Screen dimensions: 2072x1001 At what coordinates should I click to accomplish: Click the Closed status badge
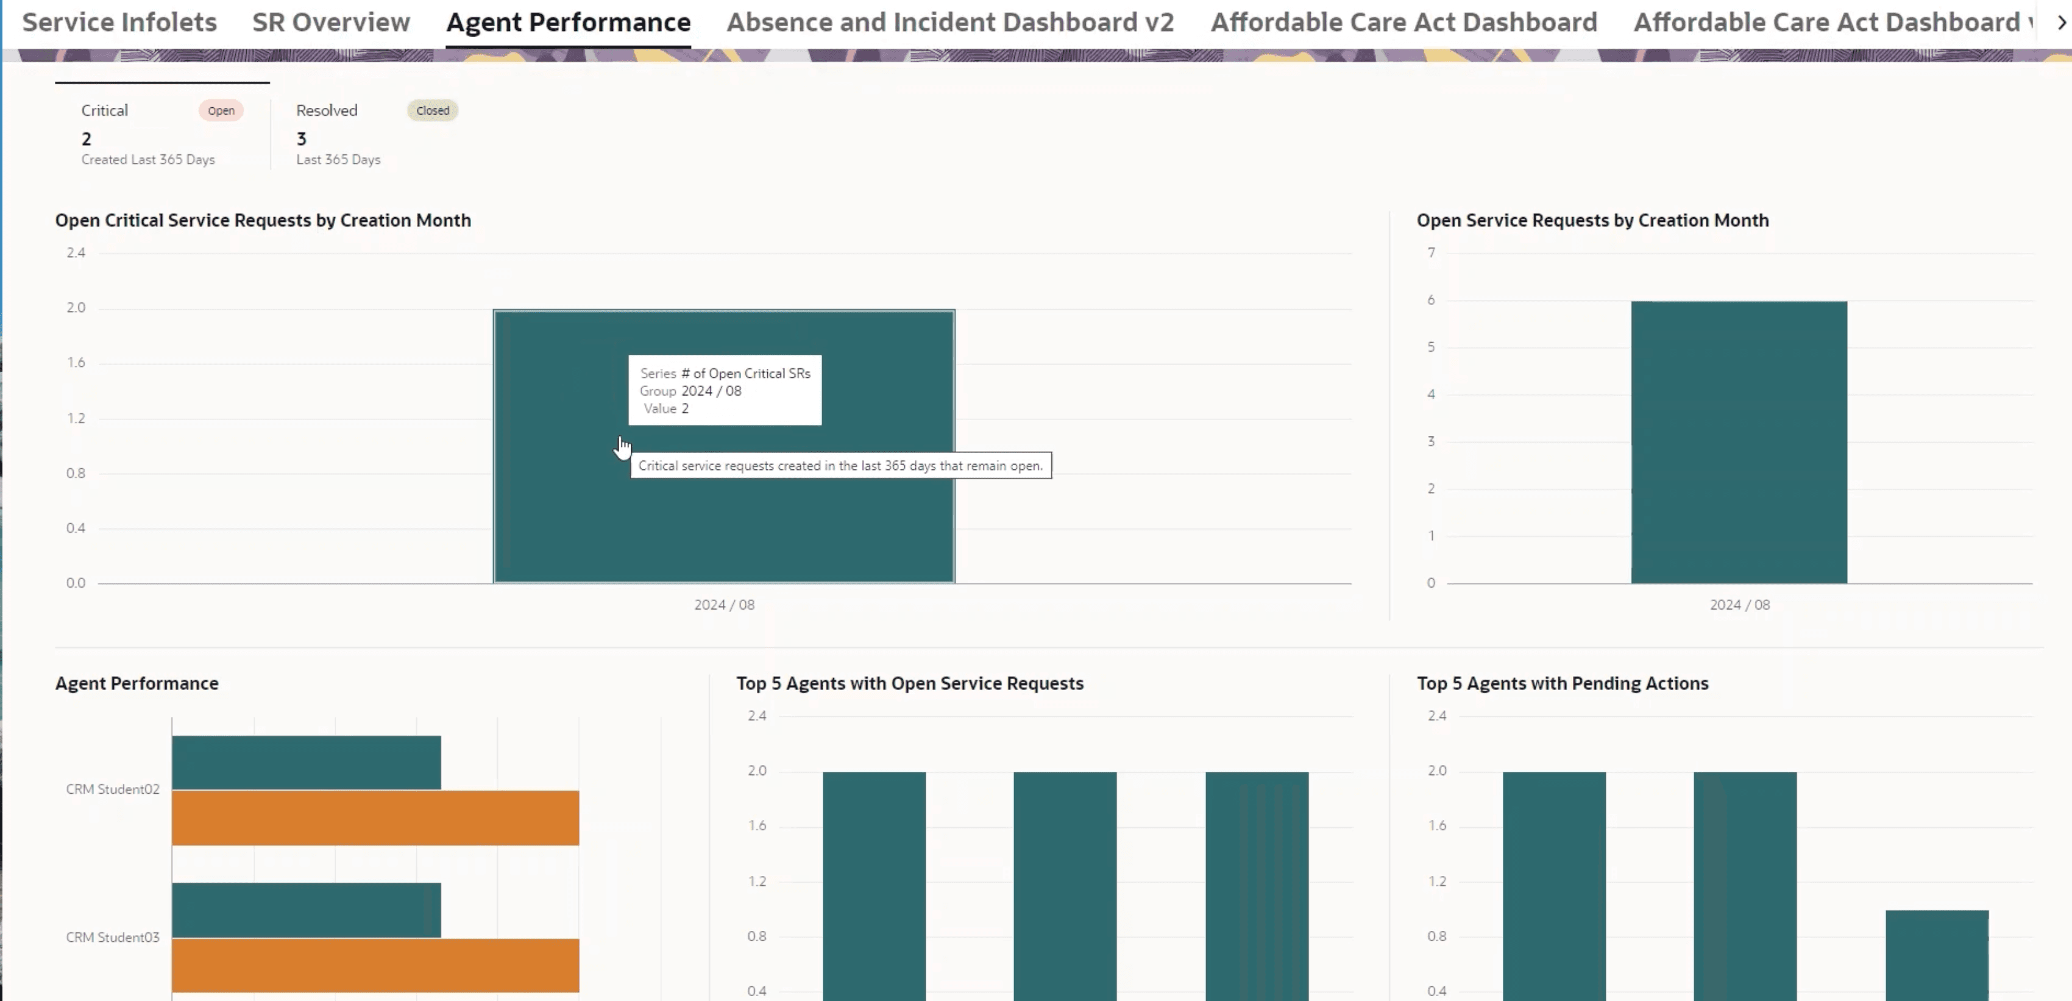coord(433,111)
